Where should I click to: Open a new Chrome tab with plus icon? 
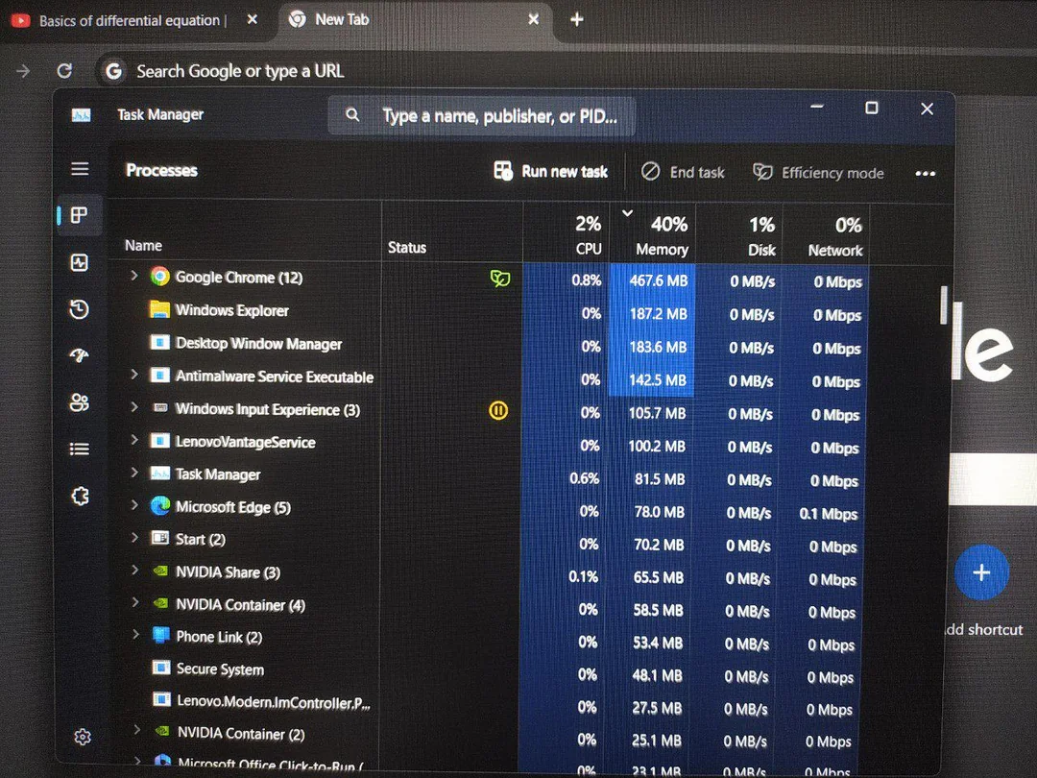(x=576, y=20)
